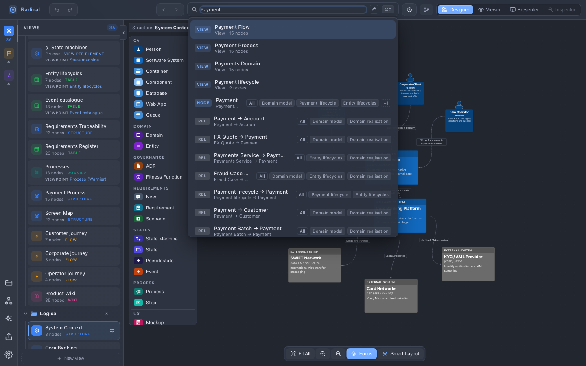
Task: Click Smart Layout button
Action: coord(401,354)
